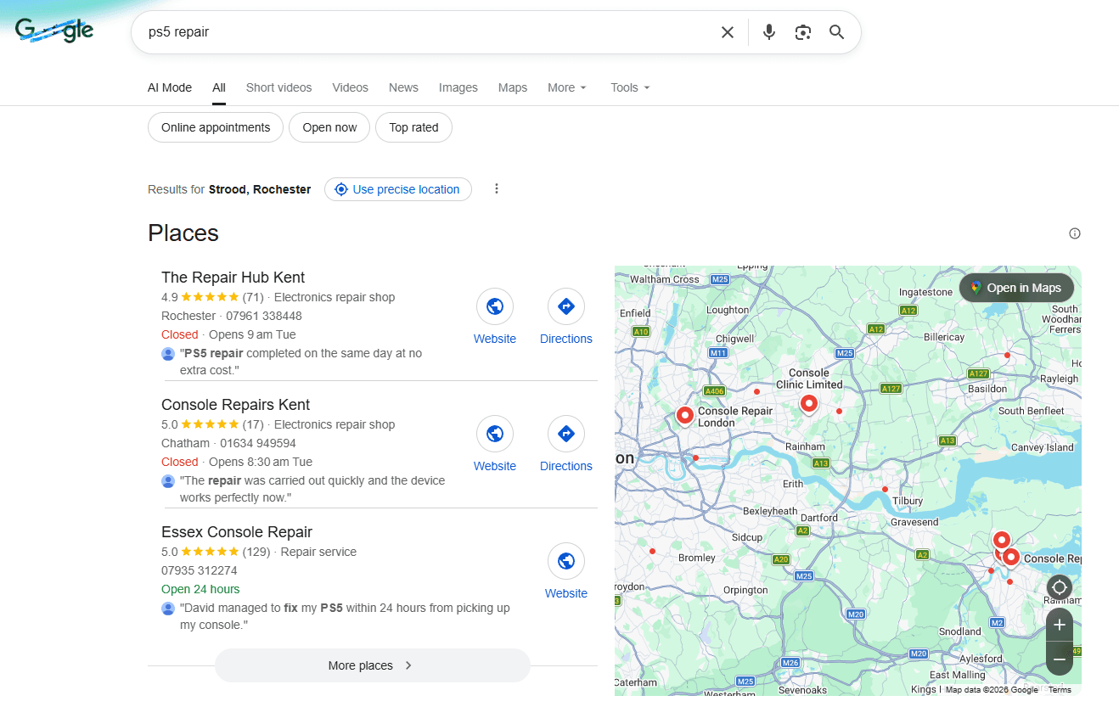This screenshot has height=707, width=1119.
Task: Start voice search with the microphone icon
Action: coord(768,32)
